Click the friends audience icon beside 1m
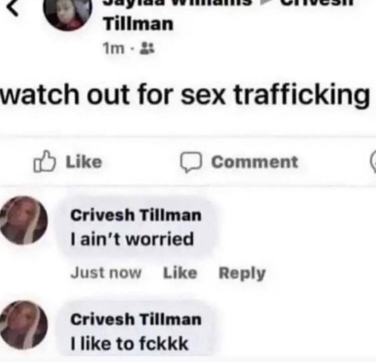The width and height of the screenshot is (376, 362). coord(147,48)
